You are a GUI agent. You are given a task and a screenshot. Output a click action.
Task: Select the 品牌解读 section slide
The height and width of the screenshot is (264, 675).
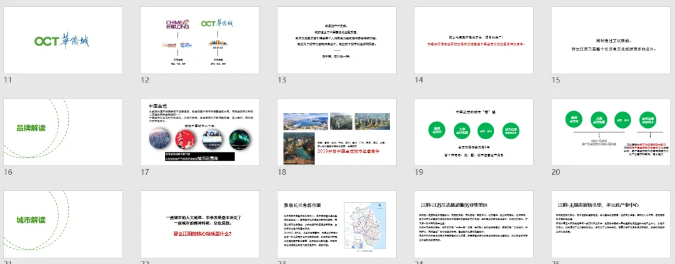tap(63, 132)
